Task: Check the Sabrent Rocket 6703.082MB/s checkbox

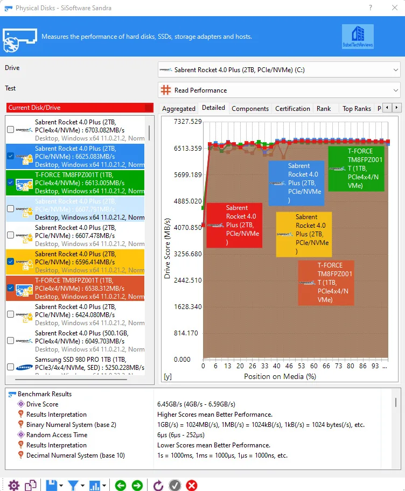Action: point(10,129)
